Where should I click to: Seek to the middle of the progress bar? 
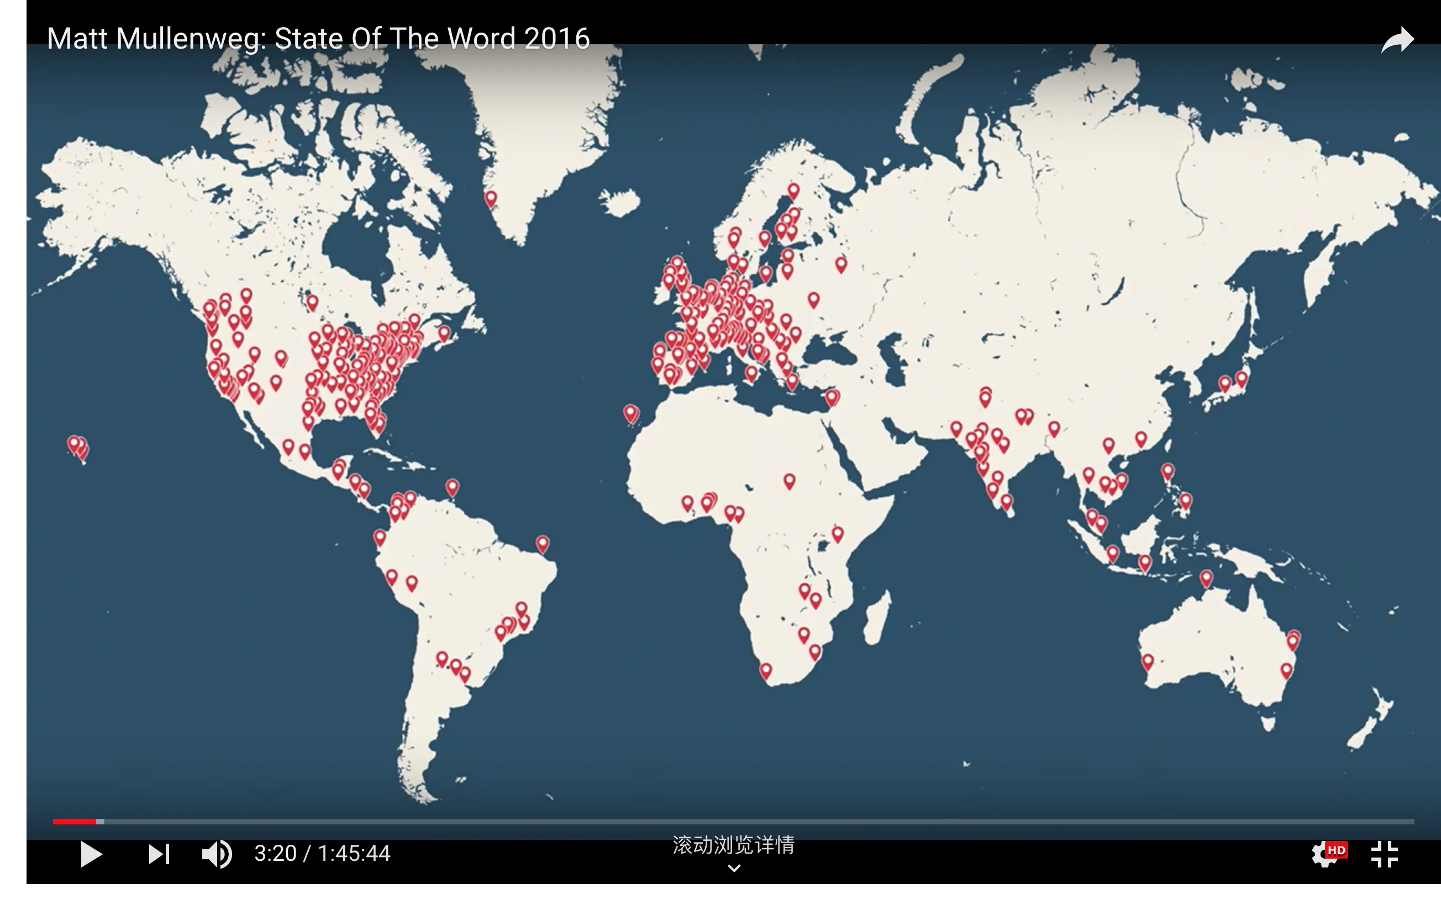click(x=734, y=822)
